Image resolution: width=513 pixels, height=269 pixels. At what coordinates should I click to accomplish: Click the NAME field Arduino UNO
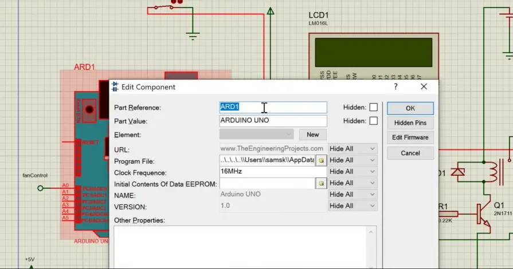(x=273, y=194)
